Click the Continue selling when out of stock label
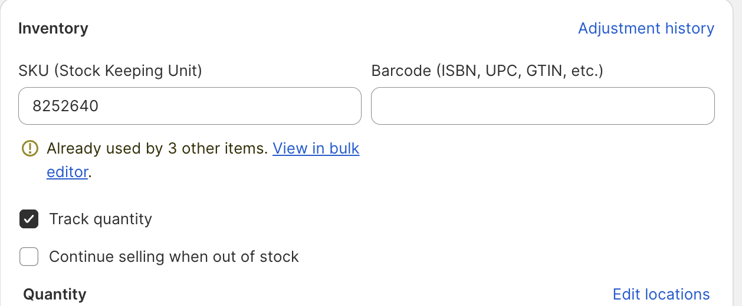The width and height of the screenshot is (742, 306). (x=174, y=257)
